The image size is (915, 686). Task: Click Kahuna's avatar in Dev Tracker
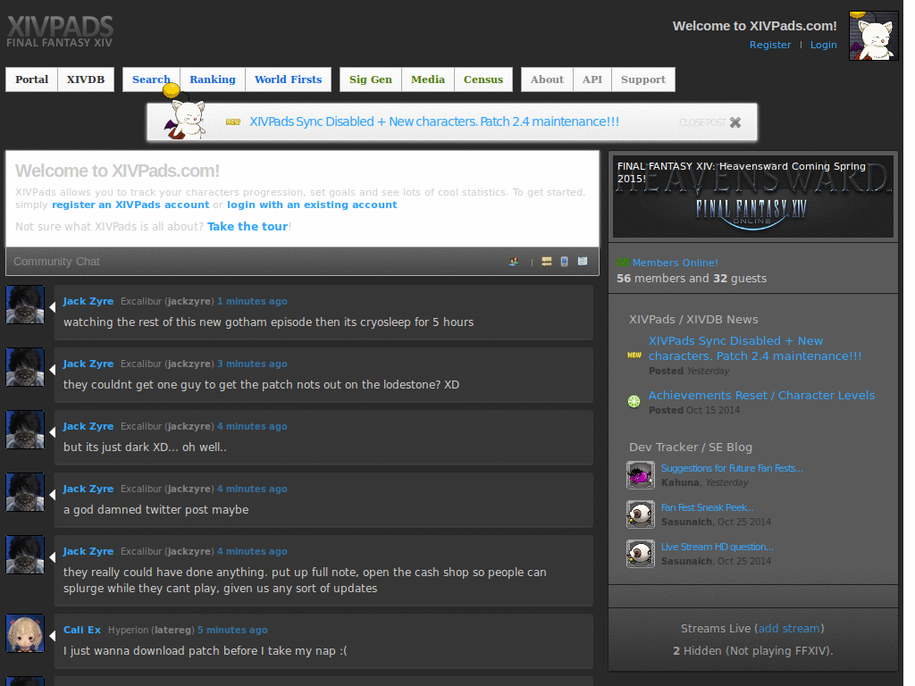[x=640, y=475]
